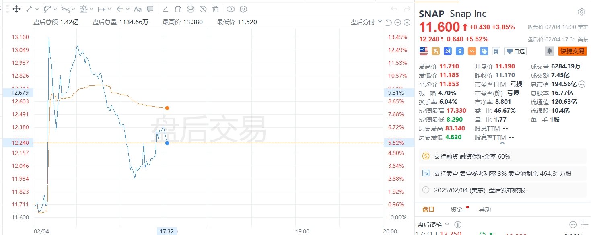The width and height of the screenshot is (591, 235).
Task: Click the orange average price line endpoint
Action: pos(167,108)
